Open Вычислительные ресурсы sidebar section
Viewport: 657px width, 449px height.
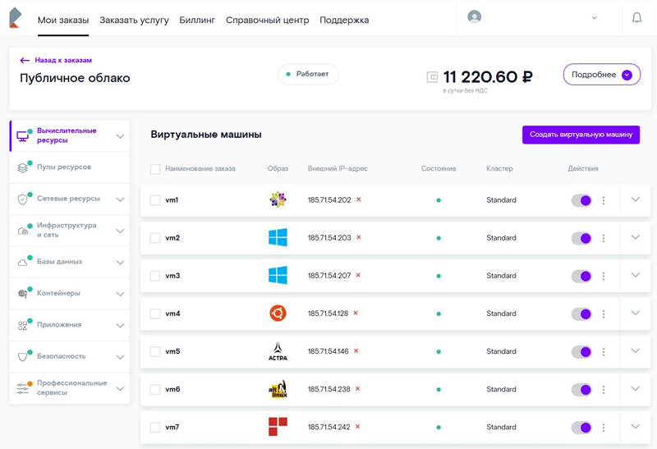click(x=69, y=135)
